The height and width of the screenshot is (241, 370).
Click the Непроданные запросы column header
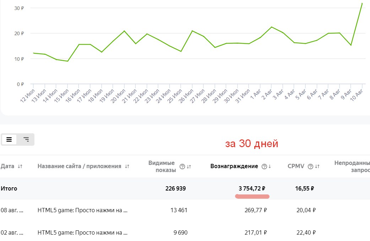pos(352,166)
